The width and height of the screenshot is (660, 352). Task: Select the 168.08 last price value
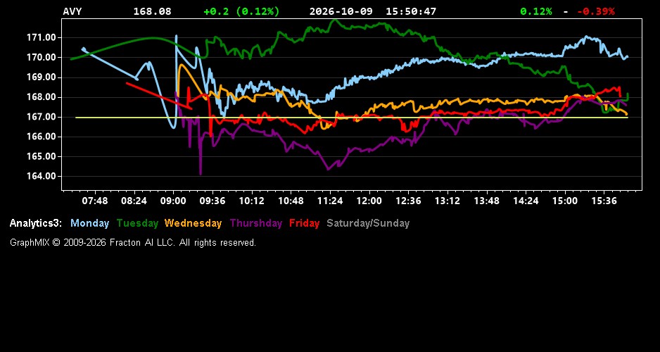click(x=153, y=11)
